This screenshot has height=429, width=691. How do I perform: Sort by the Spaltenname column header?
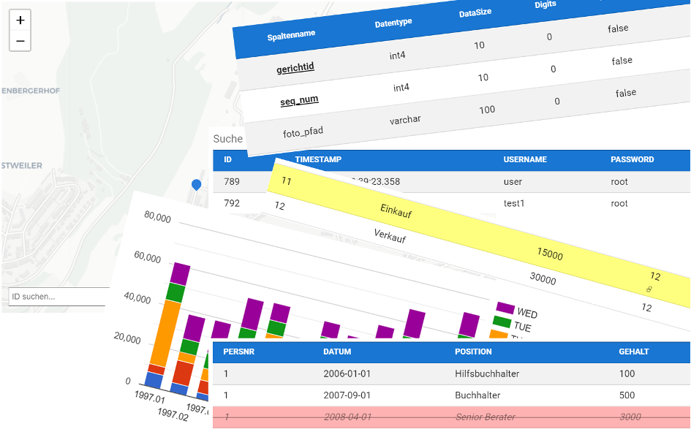click(x=291, y=36)
